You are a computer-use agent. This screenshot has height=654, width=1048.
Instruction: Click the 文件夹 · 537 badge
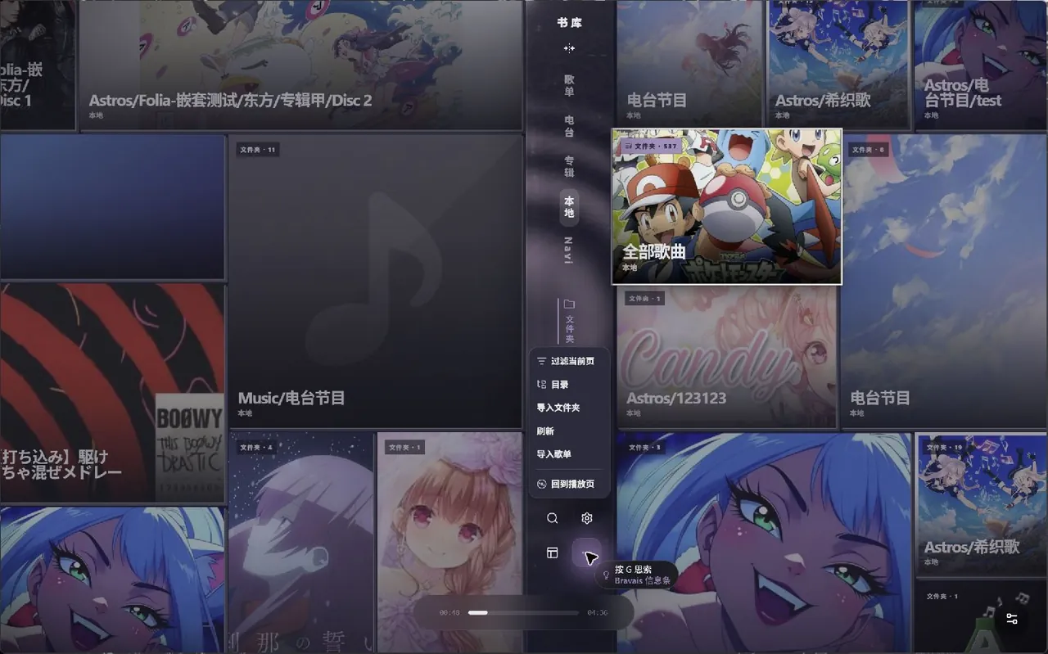click(x=651, y=146)
